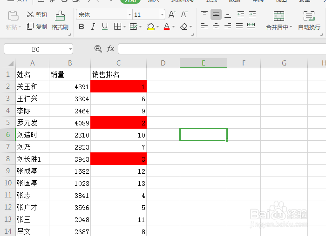Click cell with value 2687
This screenshot has height=236, width=326.
70,231
